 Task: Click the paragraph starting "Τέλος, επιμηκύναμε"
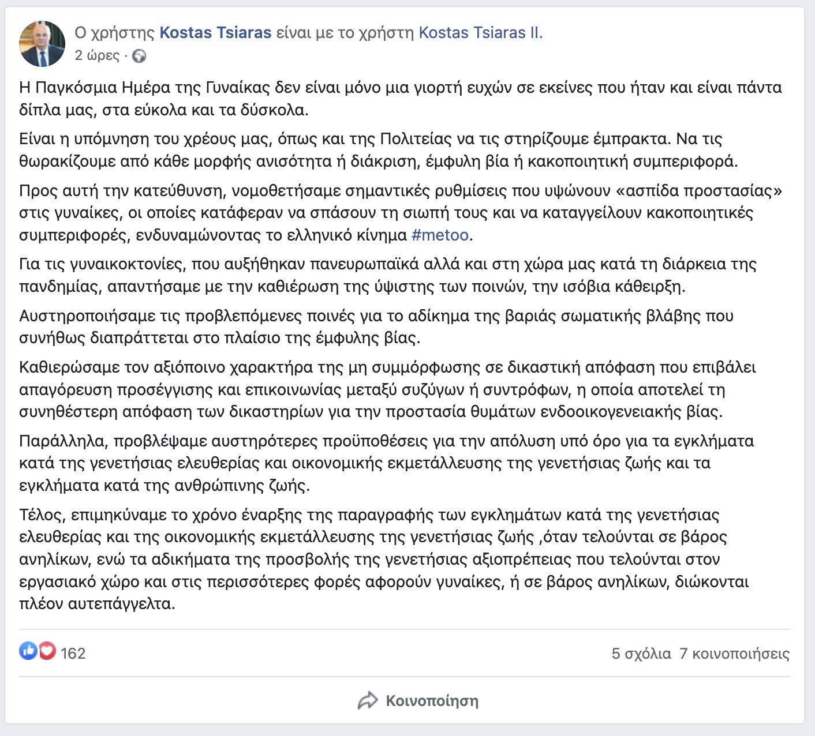384,559
